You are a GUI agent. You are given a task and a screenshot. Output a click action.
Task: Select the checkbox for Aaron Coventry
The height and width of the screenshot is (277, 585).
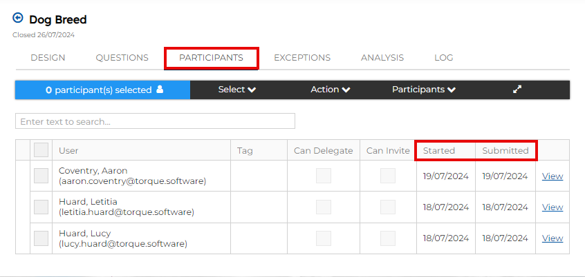point(41,176)
